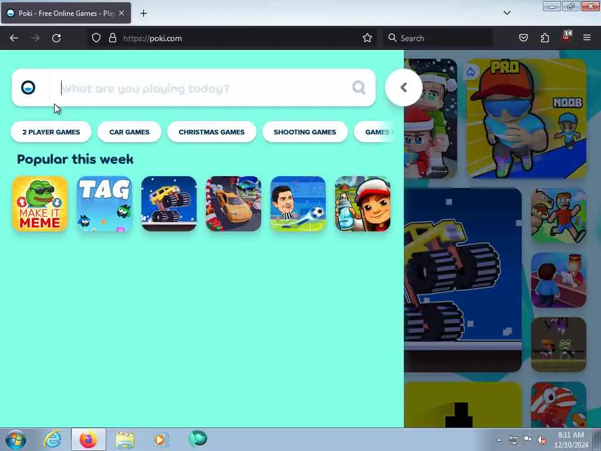Open the zombie shooter game tile
The width and height of the screenshot is (601, 451).
click(x=559, y=344)
